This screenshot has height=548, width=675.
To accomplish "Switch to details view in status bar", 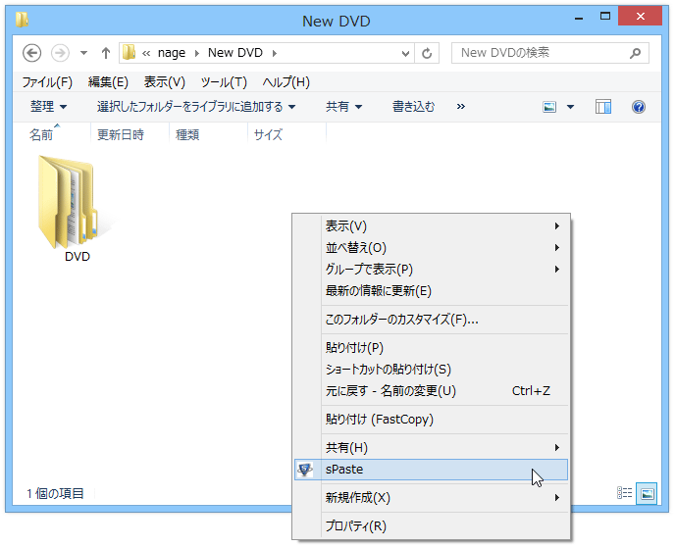I will click(624, 493).
